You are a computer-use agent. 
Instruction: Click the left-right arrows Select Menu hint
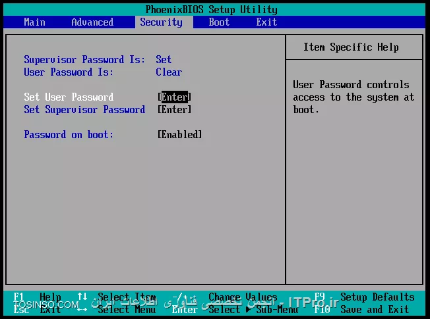[117, 310]
